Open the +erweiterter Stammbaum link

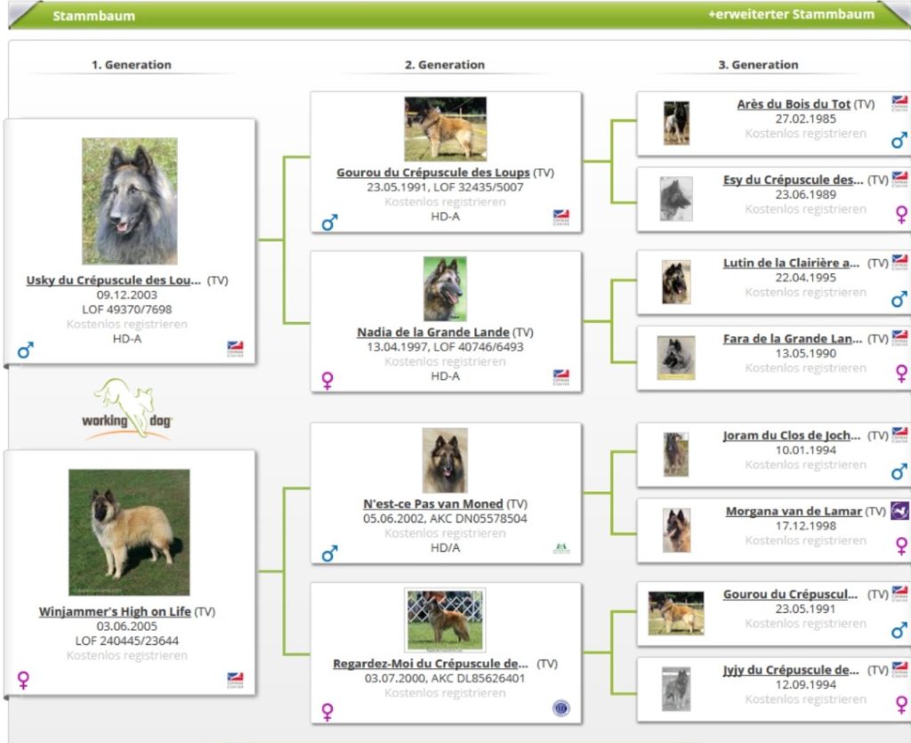click(791, 14)
